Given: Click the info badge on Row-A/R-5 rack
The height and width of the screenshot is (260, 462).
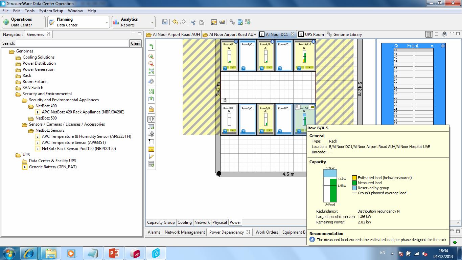Looking at the screenshot, I should point(314,42).
